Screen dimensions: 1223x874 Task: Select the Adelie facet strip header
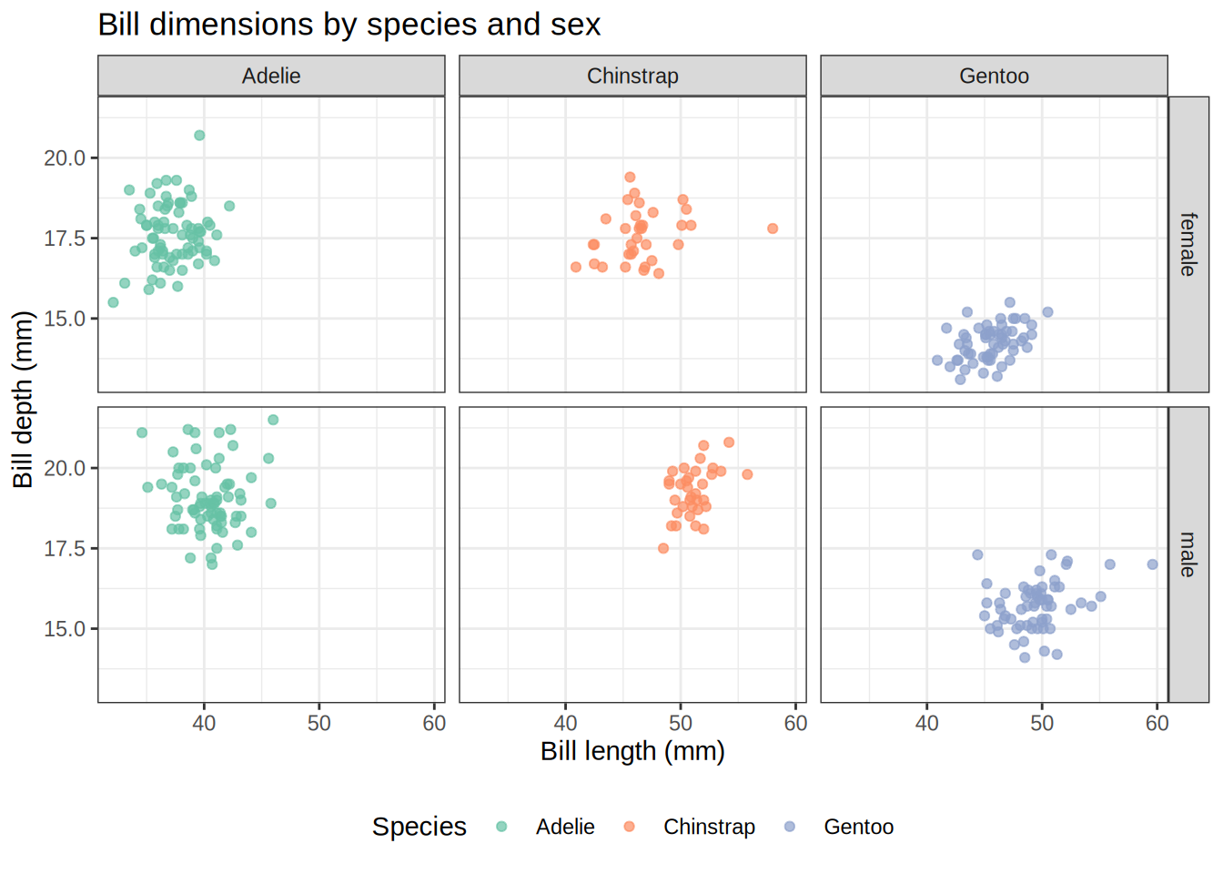pyautogui.click(x=271, y=76)
